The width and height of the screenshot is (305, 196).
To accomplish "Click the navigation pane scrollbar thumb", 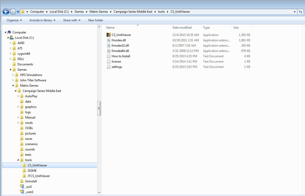I will click(99, 108).
